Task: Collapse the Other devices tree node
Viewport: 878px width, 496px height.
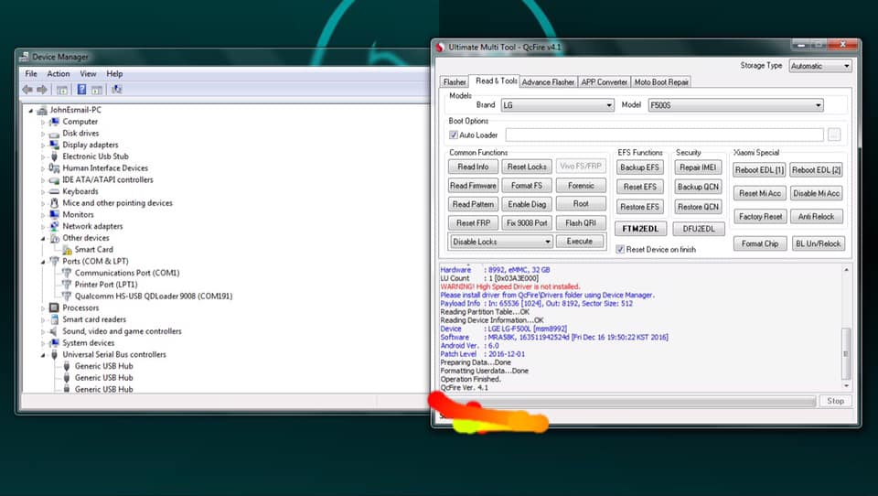Action: pos(43,239)
